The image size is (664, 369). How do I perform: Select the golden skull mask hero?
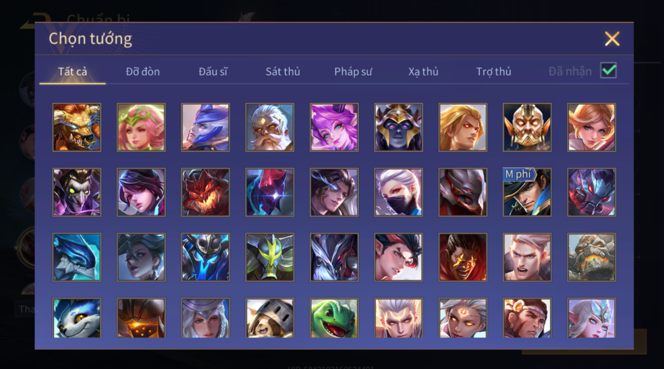(x=527, y=128)
